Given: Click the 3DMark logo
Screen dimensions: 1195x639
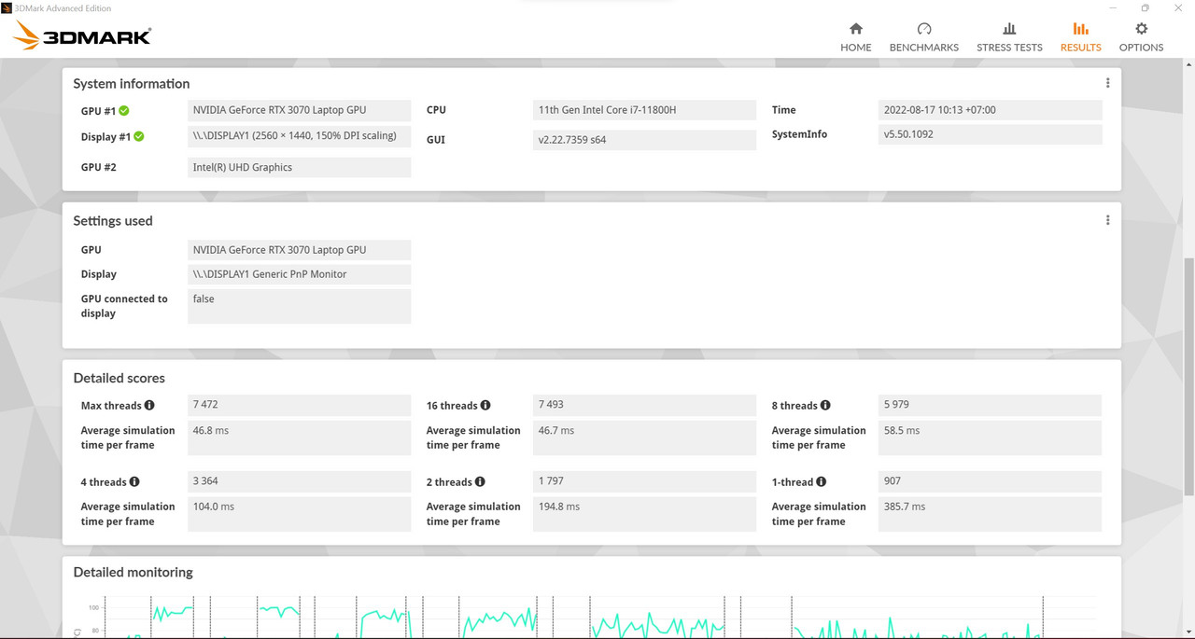Looking at the screenshot, I should [x=83, y=36].
